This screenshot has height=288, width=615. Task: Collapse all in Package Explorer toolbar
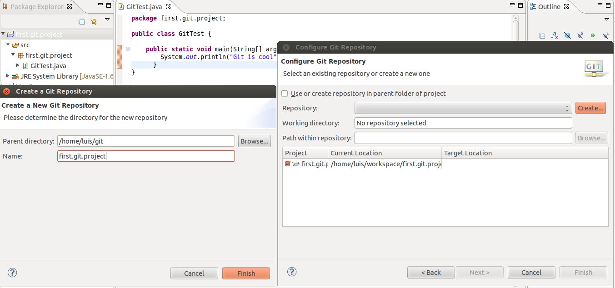pyautogui.click(x=82, y=21)
